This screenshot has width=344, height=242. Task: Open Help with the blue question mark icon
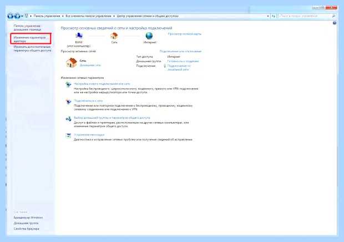point(335,23)
